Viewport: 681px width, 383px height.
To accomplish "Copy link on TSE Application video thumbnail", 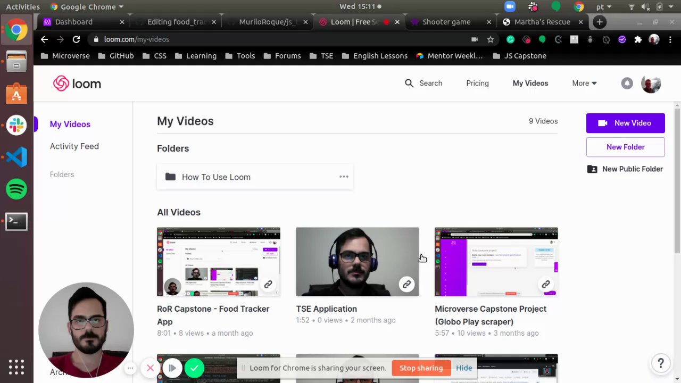I will pos(406,284).
